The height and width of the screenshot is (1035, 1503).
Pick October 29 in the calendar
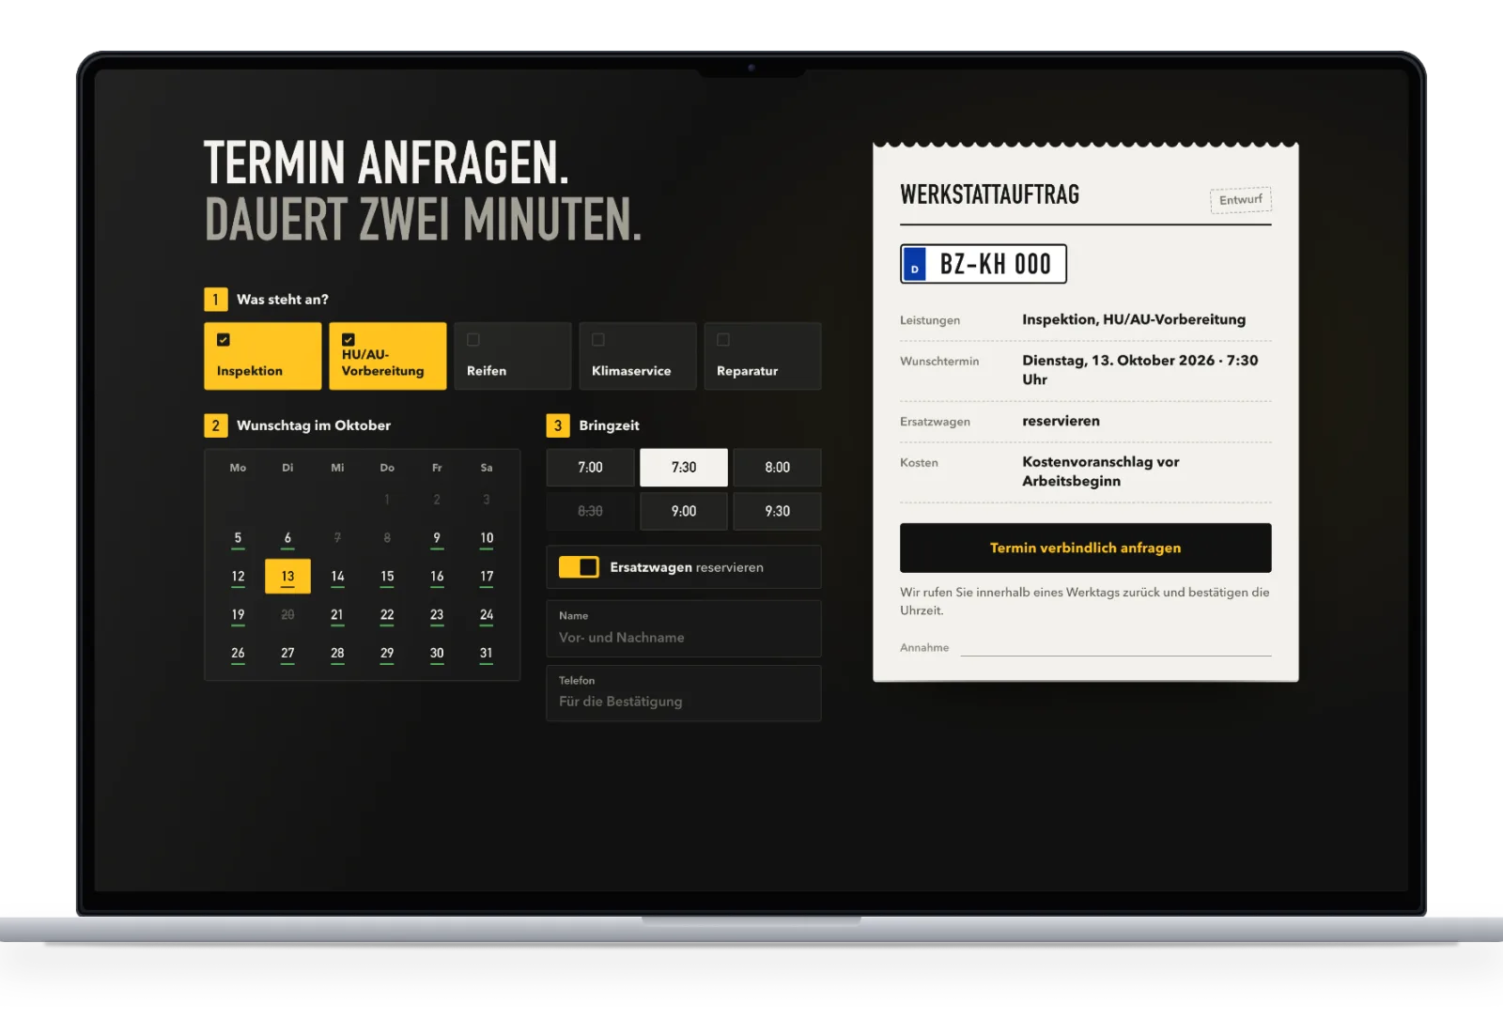[387, 654]
